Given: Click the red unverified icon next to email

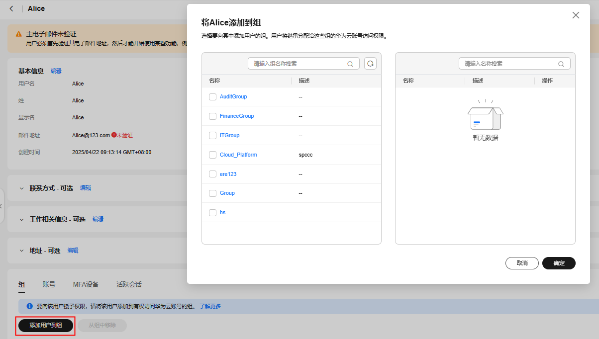Looking at the screenshot, I should coord(114,135).
